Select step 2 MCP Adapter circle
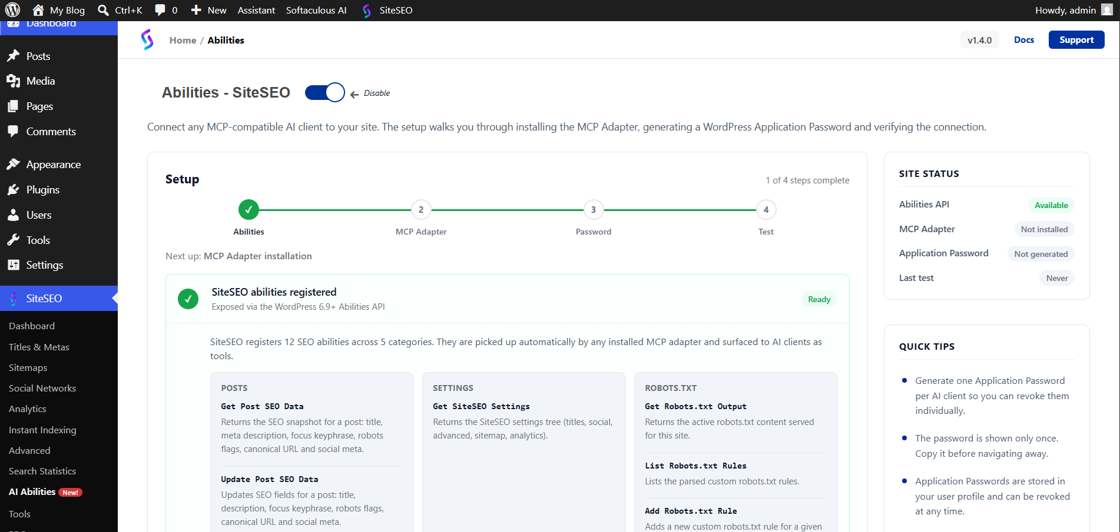1120x532 pixels. 421,209
